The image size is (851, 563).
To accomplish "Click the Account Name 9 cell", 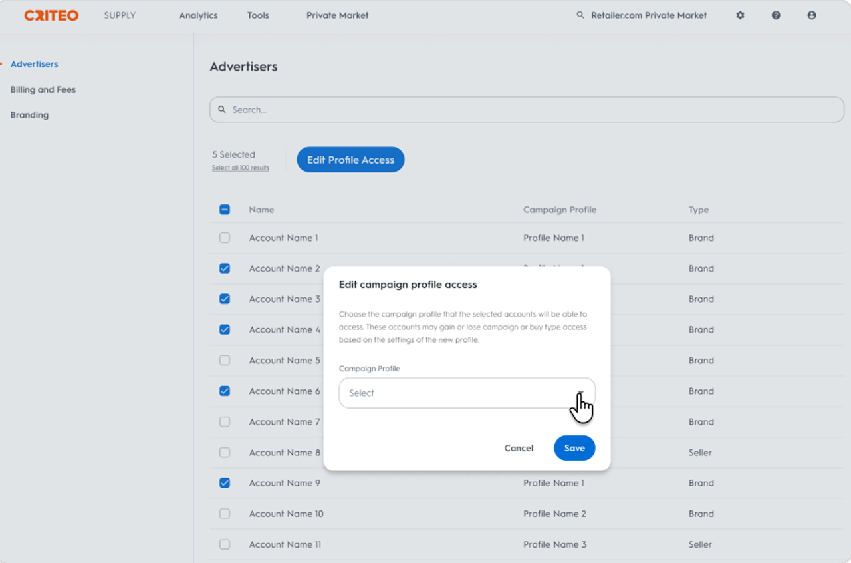I will click(x=285, y=483).
